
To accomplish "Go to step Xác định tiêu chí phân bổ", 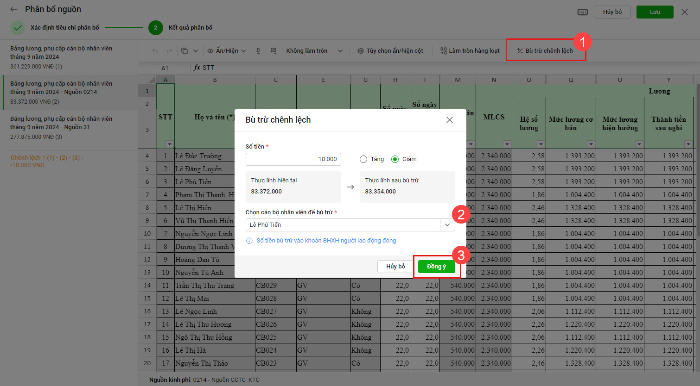I will [64, 28].
